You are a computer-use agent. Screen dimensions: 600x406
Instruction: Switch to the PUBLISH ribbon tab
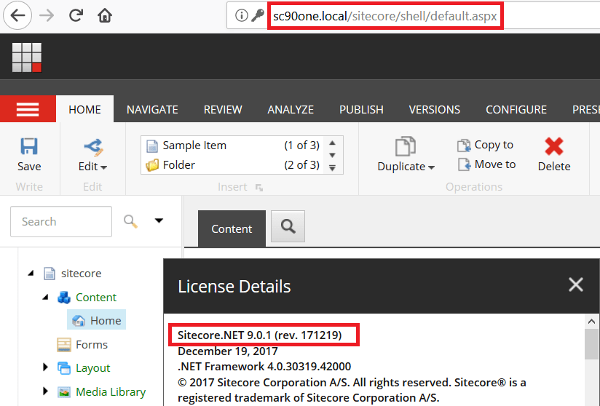pyautogui.click(x=361, y=109)
